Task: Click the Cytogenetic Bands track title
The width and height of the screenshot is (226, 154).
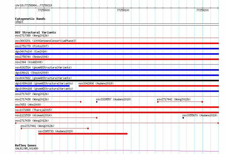Action: point(30,19)
